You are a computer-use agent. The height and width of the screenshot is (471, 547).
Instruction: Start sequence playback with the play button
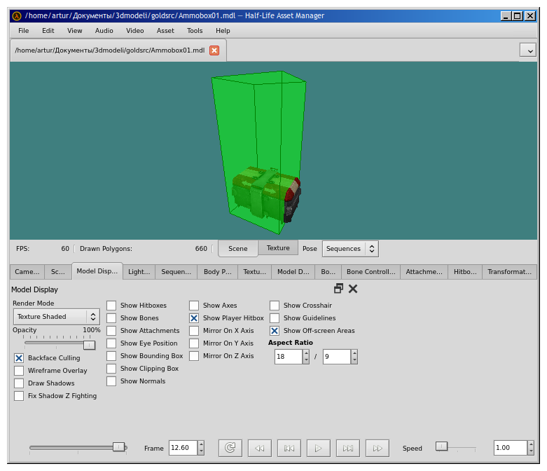coord(319,448)
